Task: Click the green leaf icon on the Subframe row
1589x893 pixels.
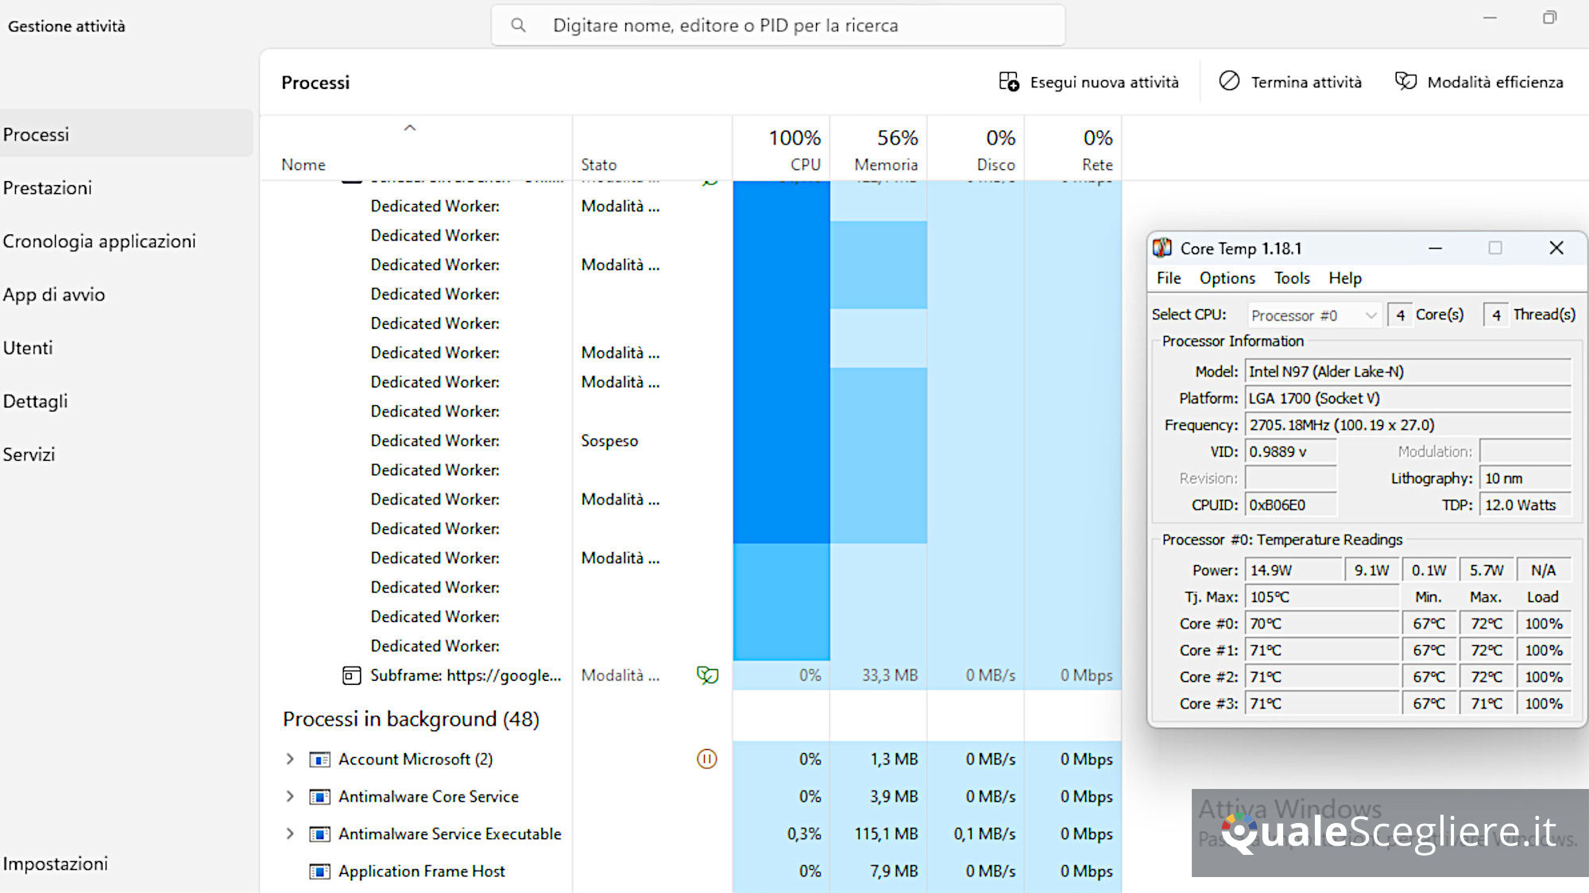Action: point(707,675)
